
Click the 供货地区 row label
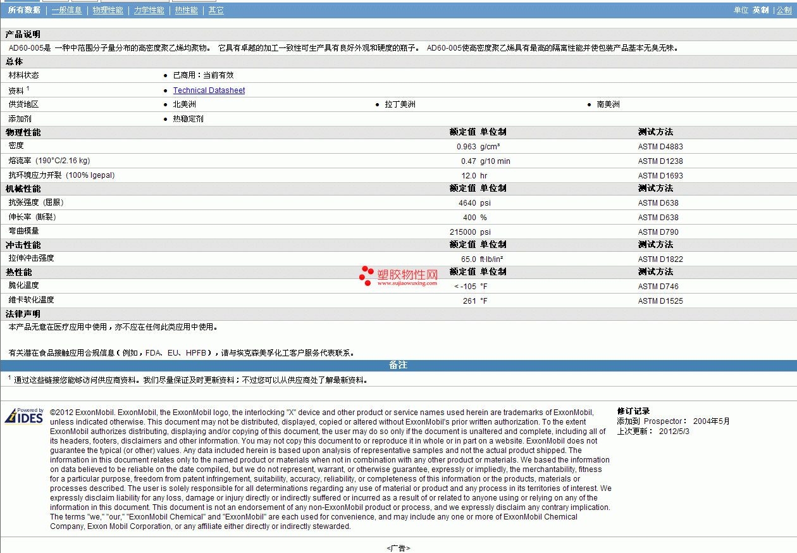tap(23, 104)
